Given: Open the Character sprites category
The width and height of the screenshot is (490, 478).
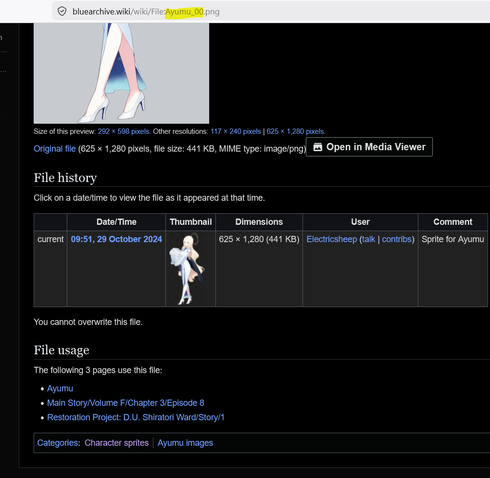Looking at the screenshot, I should coord(116,443).
